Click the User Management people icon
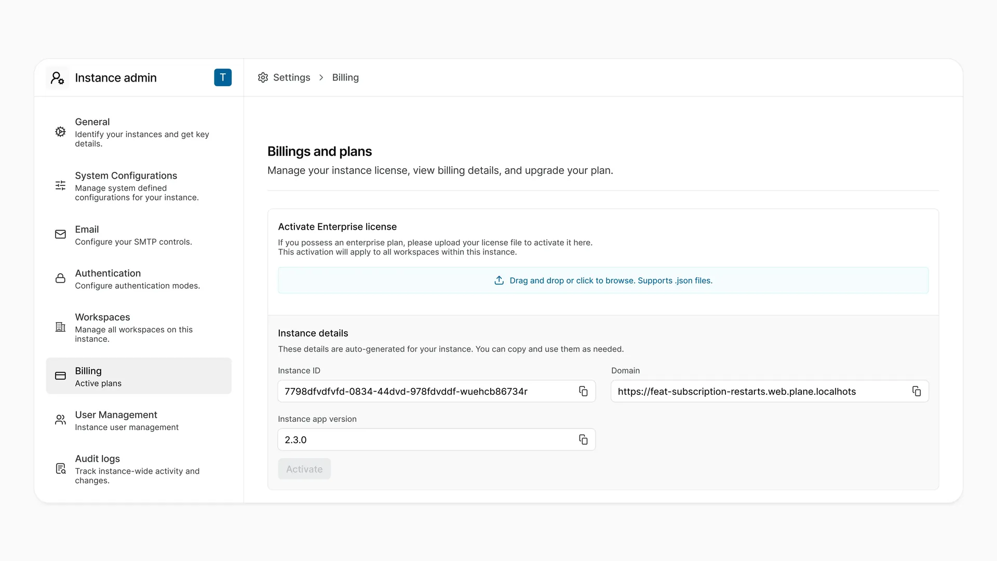Image resolution: width=997 pixels, height=561 pixels. pos(61,420)
